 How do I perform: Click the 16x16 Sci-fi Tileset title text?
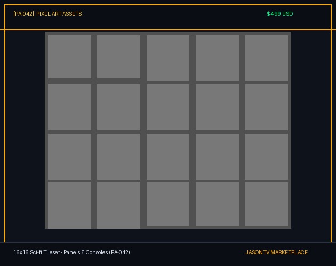(x=72, y=252)
